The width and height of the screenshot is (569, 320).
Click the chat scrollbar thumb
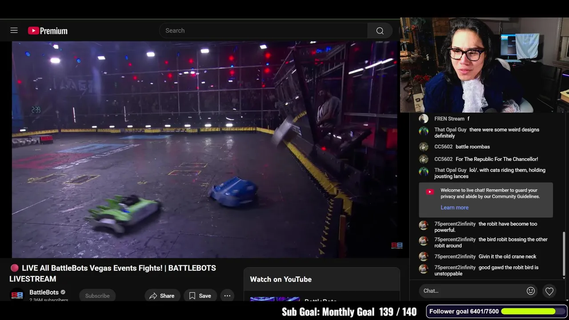tap(564, 253)
